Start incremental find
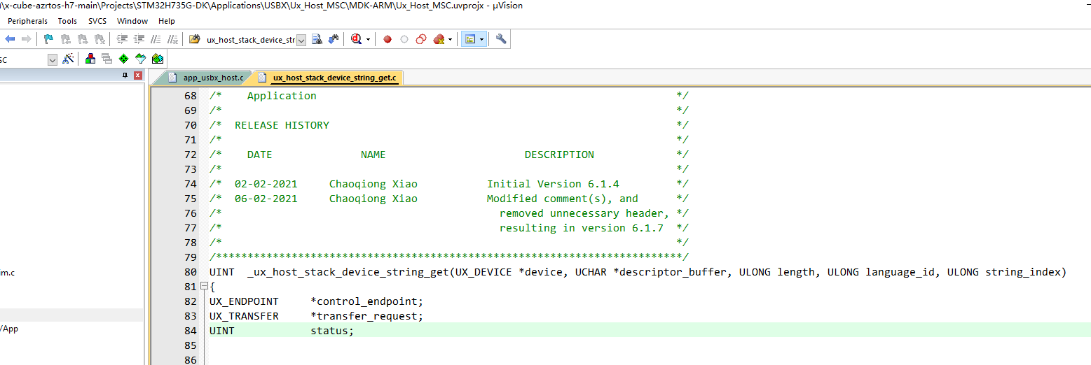 334,39
